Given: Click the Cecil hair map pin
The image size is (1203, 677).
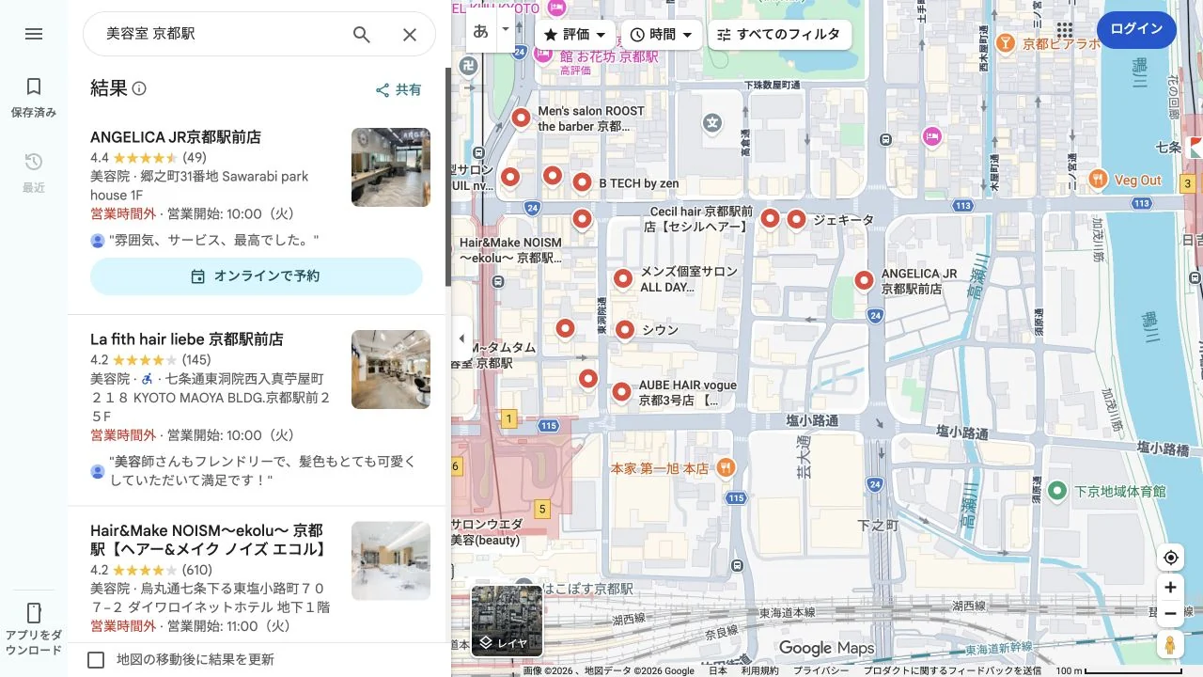Looking at the screenshot, I should point(770,218).
